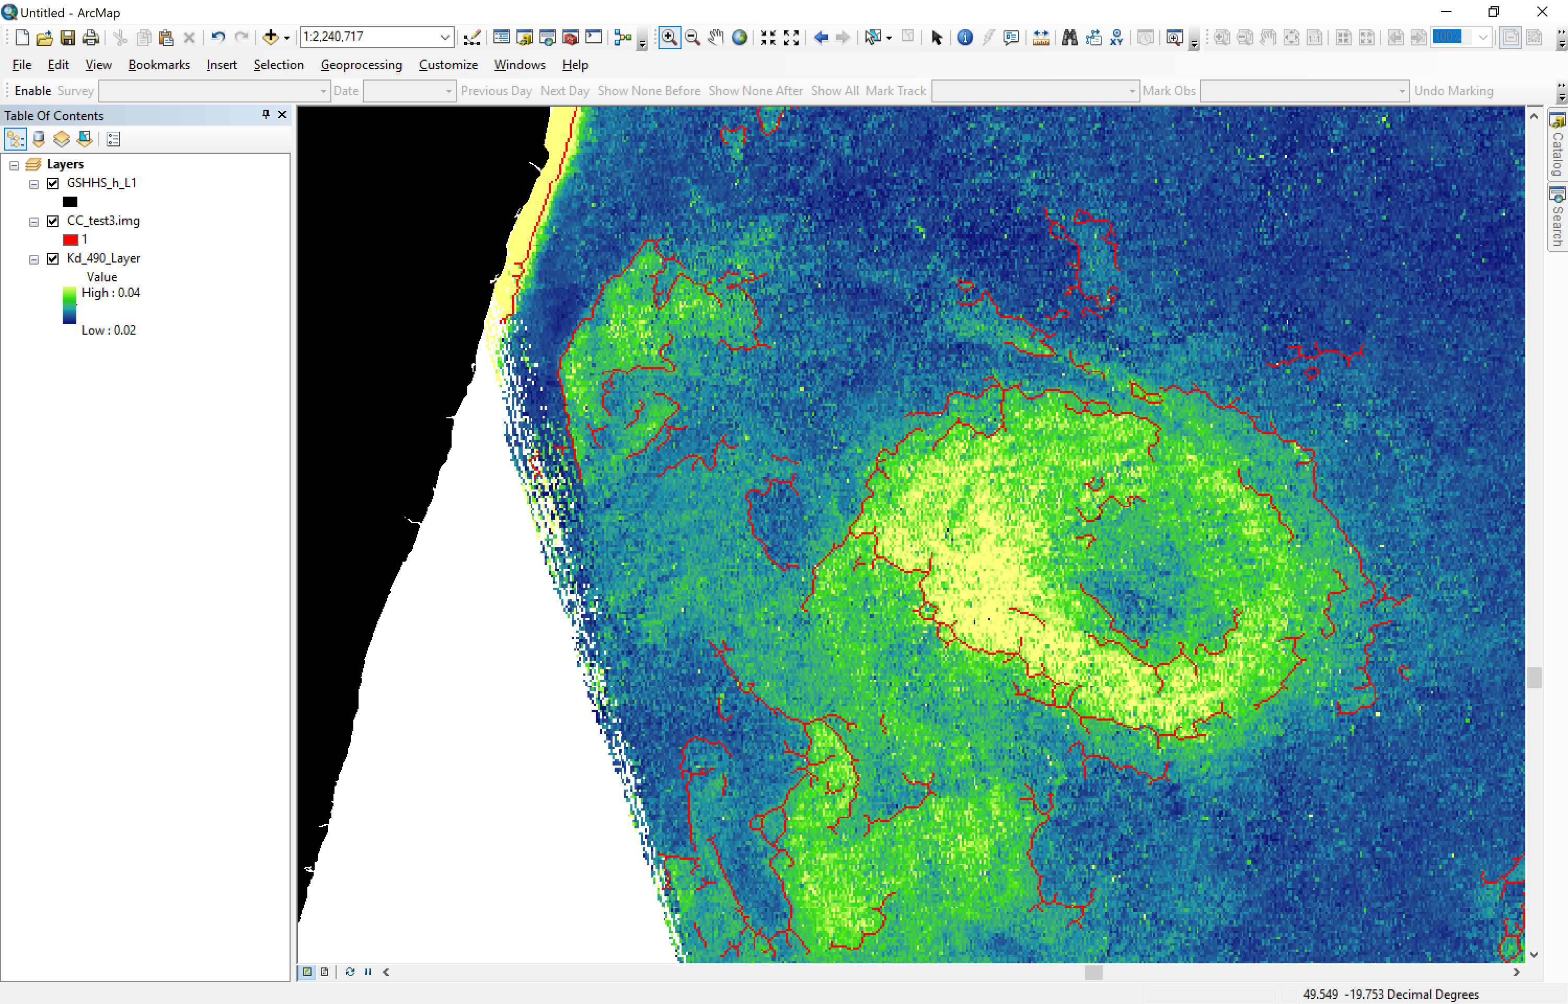Viewport: 1568px width, 1004px height.
Task: Select the Zoom Out tool
Action: 693,37
